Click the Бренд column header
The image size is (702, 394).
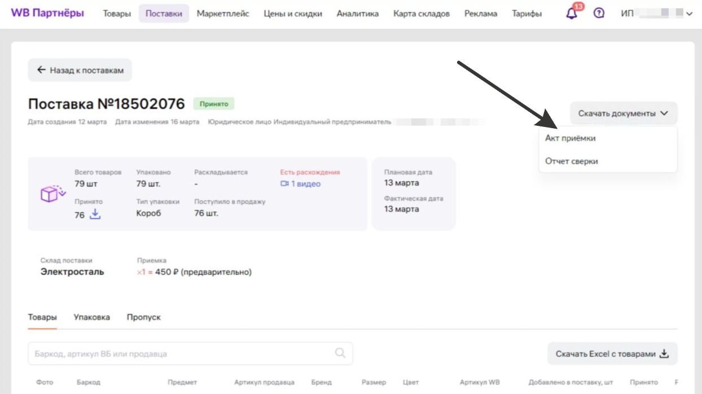pos(322,382)
